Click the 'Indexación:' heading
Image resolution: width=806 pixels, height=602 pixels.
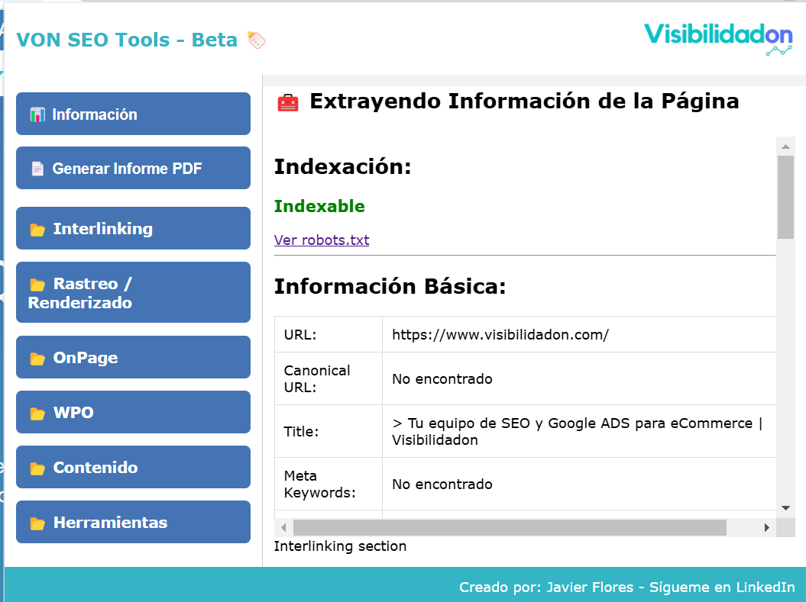342,167
